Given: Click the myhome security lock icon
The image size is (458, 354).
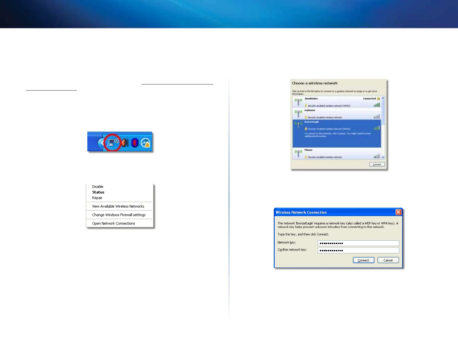Looking at the screenshot, I should [x=306, y=117].
